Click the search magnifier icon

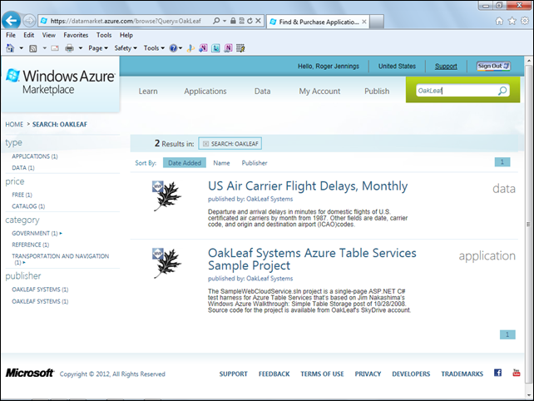502,91
